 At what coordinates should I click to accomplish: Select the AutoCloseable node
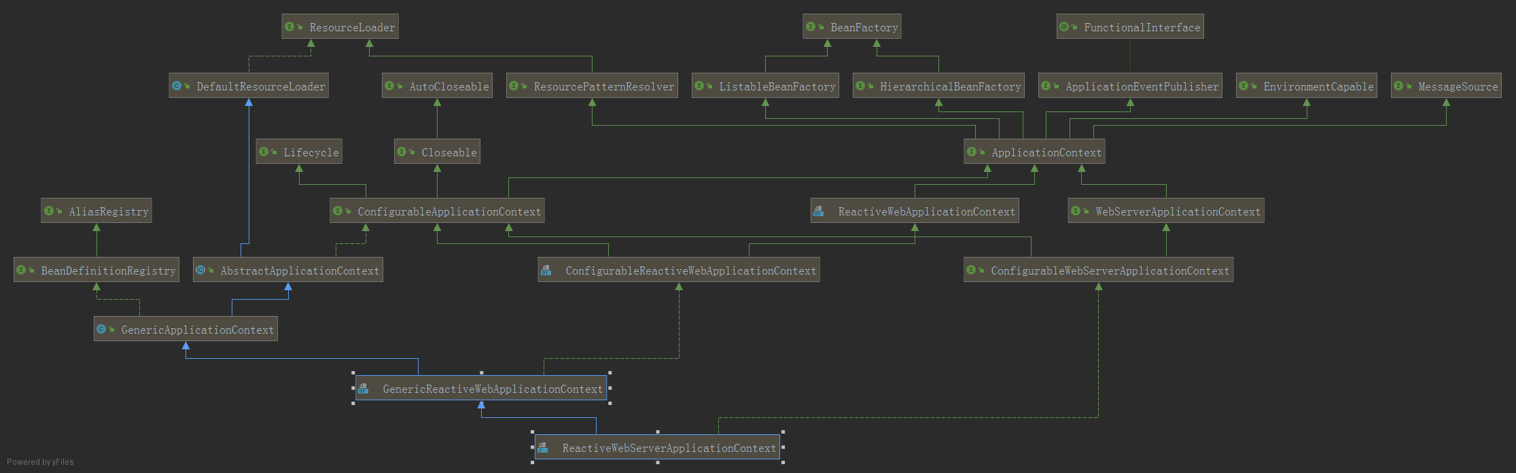pos(437,86)
